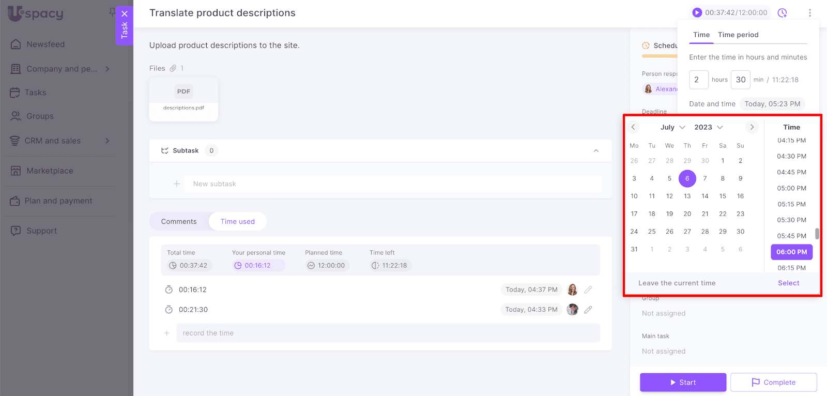827x396 pixels.
Task: Open Newsfeed from sidebar
Action: (x=45, y=44)
